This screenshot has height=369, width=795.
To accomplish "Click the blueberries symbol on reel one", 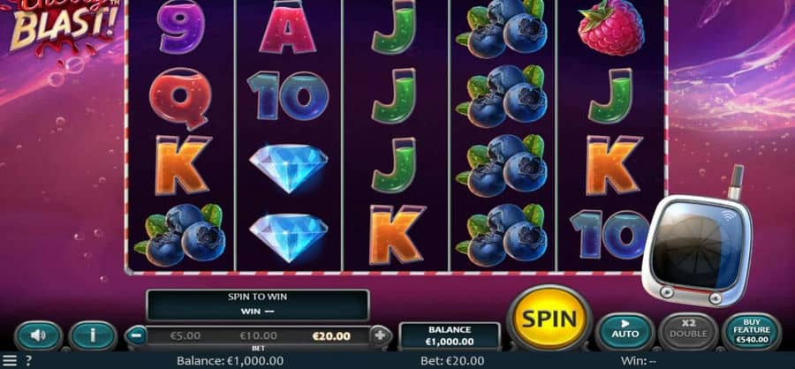I will pyautogui.click(x=180, y=235).
